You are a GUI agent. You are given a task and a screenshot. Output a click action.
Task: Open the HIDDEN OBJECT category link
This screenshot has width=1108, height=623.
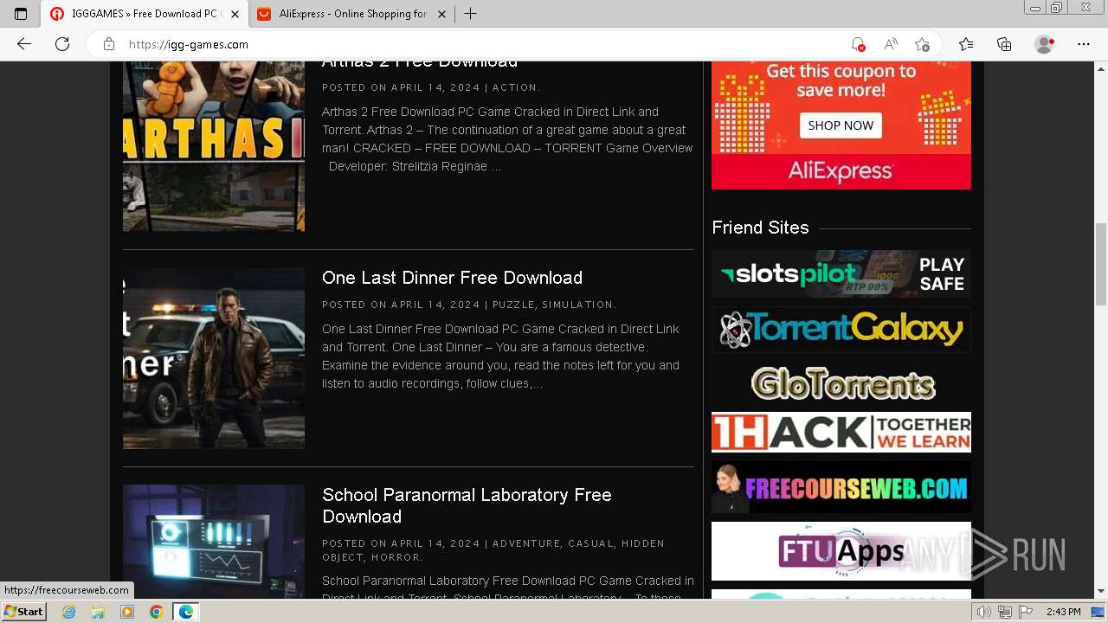pyautogui.click(x=493, y=550)
